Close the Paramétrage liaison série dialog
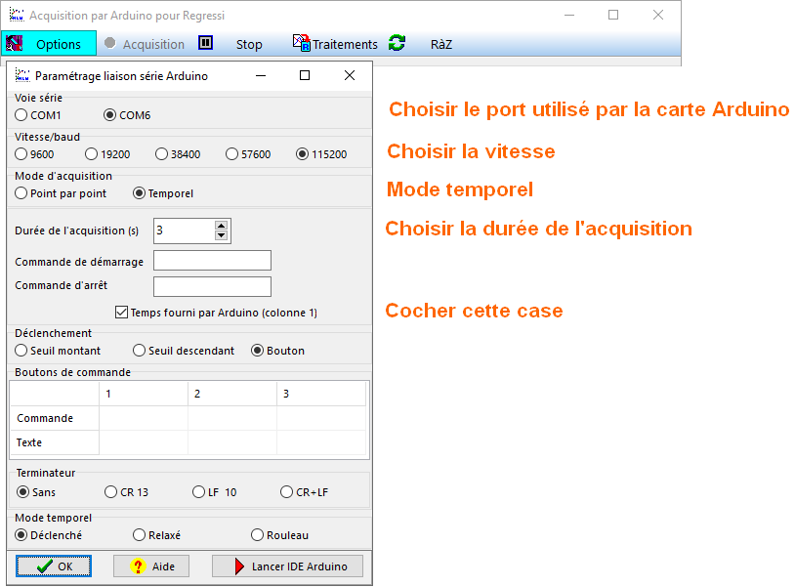Screen dimensions: 795x587 pyautogui.click(x=350, y=75)
